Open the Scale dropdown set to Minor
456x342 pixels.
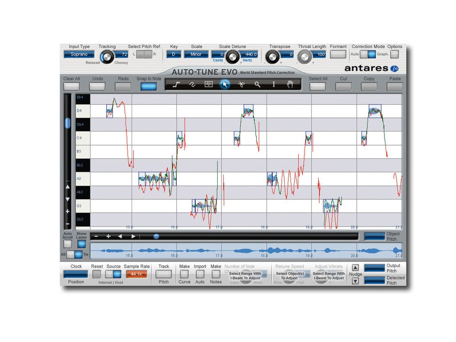tap(196, 54)
